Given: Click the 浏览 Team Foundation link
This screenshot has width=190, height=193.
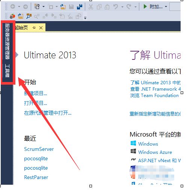Looking at the screenshot, I should pyautogui.click(x=154, y=96).
